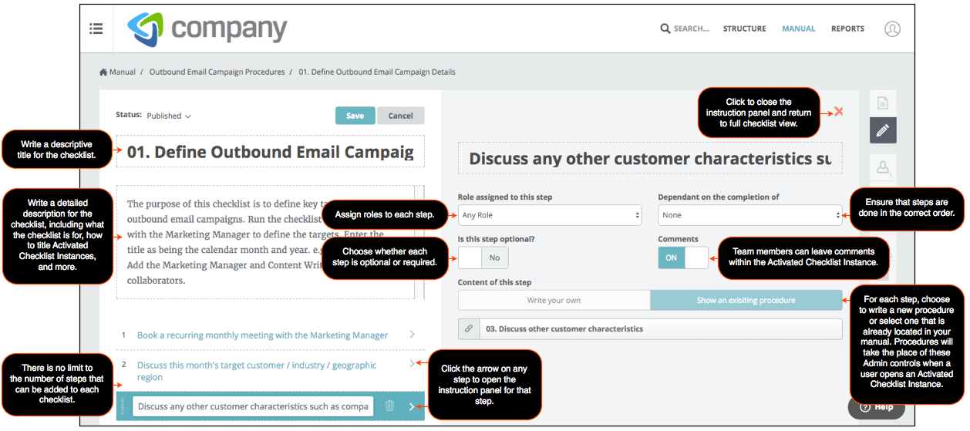970x431 pixels.
Task: Click the link icon beside linked procedure
Action: coord(468,329)
